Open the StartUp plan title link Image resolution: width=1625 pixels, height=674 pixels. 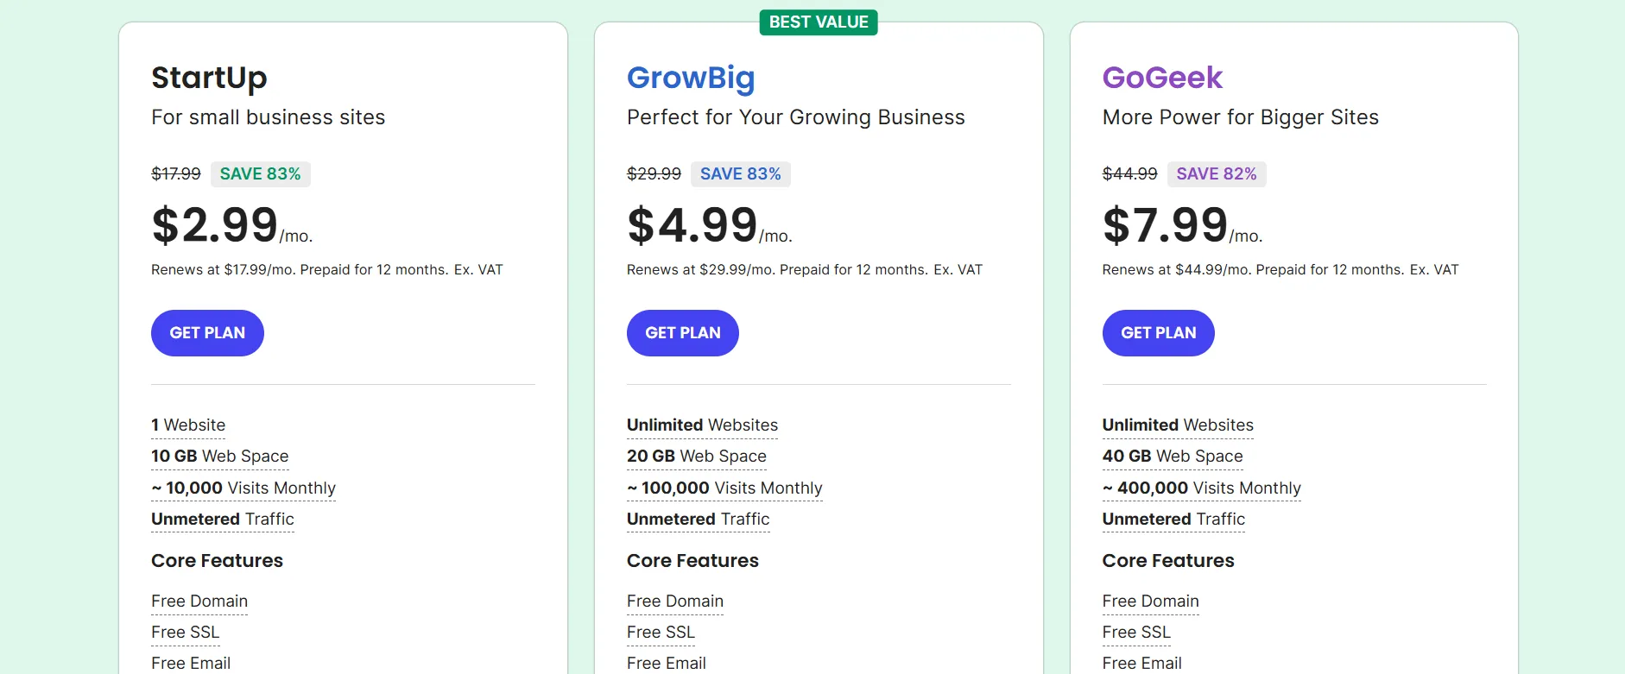pyautogui.click(x=208, y=78)
